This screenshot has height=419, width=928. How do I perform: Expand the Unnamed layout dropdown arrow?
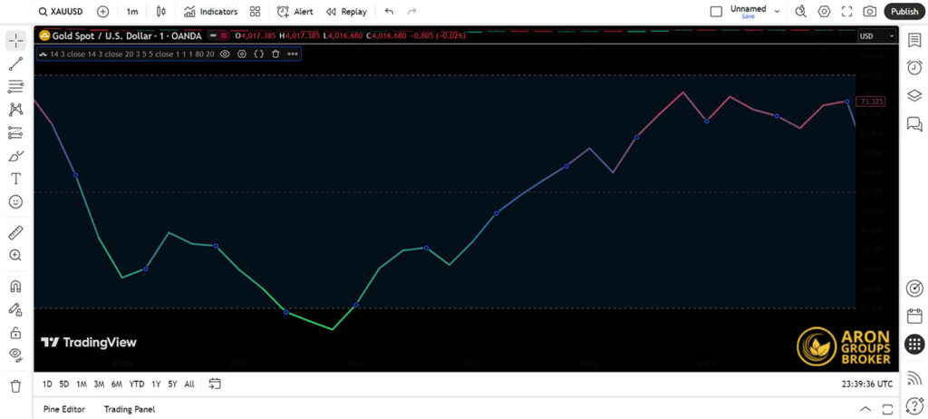click(777, 12)
